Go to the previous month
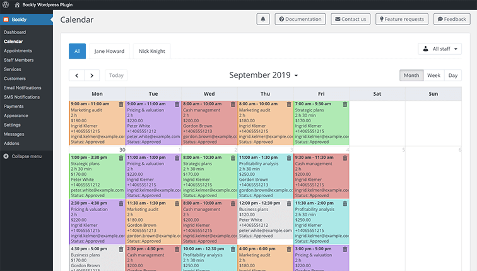This screenshot has height=271, width=477. coord(77,76)
